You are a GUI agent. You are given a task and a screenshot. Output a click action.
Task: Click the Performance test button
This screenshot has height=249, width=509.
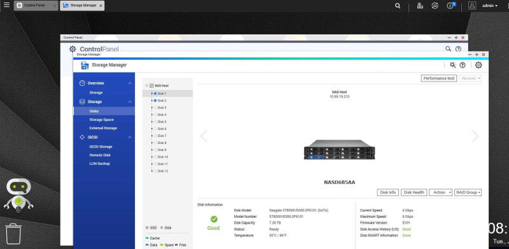point(439,78)
